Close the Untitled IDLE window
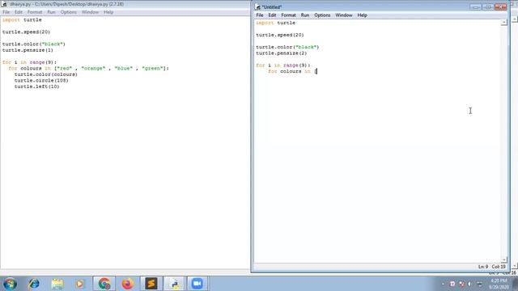This screenshot has height=291, width=518. coord(500,6)
